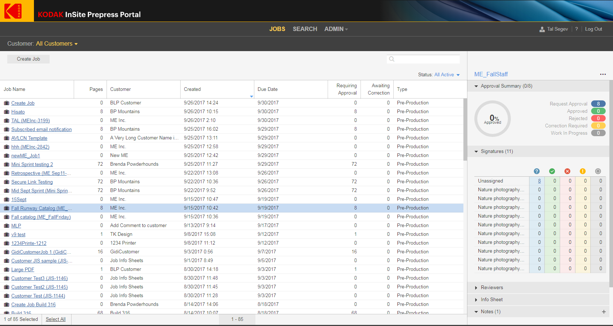
Task: Open the ADMIN menu
Action: pyautogui.click(x=336, y=29)
